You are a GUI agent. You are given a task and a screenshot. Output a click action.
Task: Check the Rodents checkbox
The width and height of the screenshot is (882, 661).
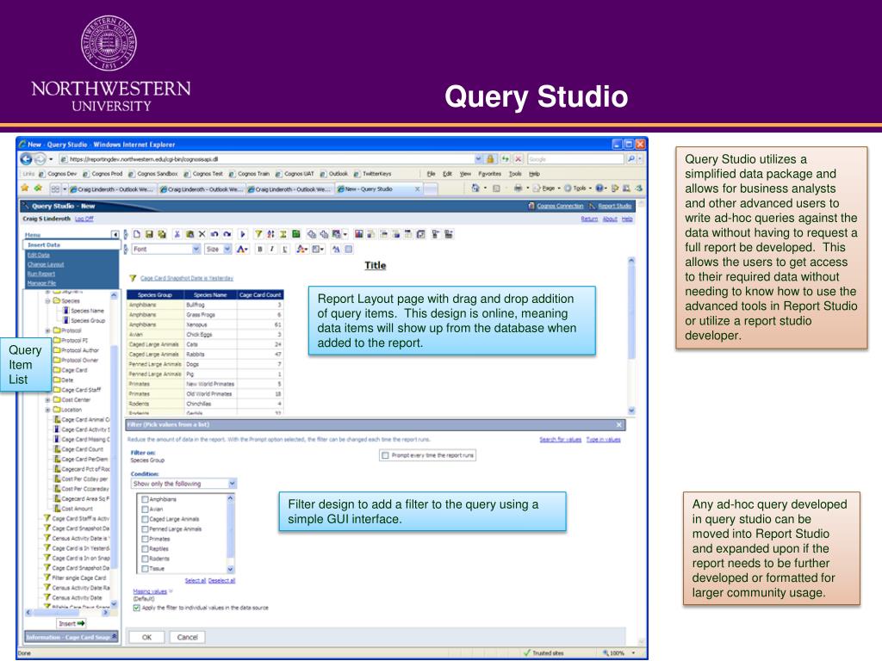pos(145,559)
